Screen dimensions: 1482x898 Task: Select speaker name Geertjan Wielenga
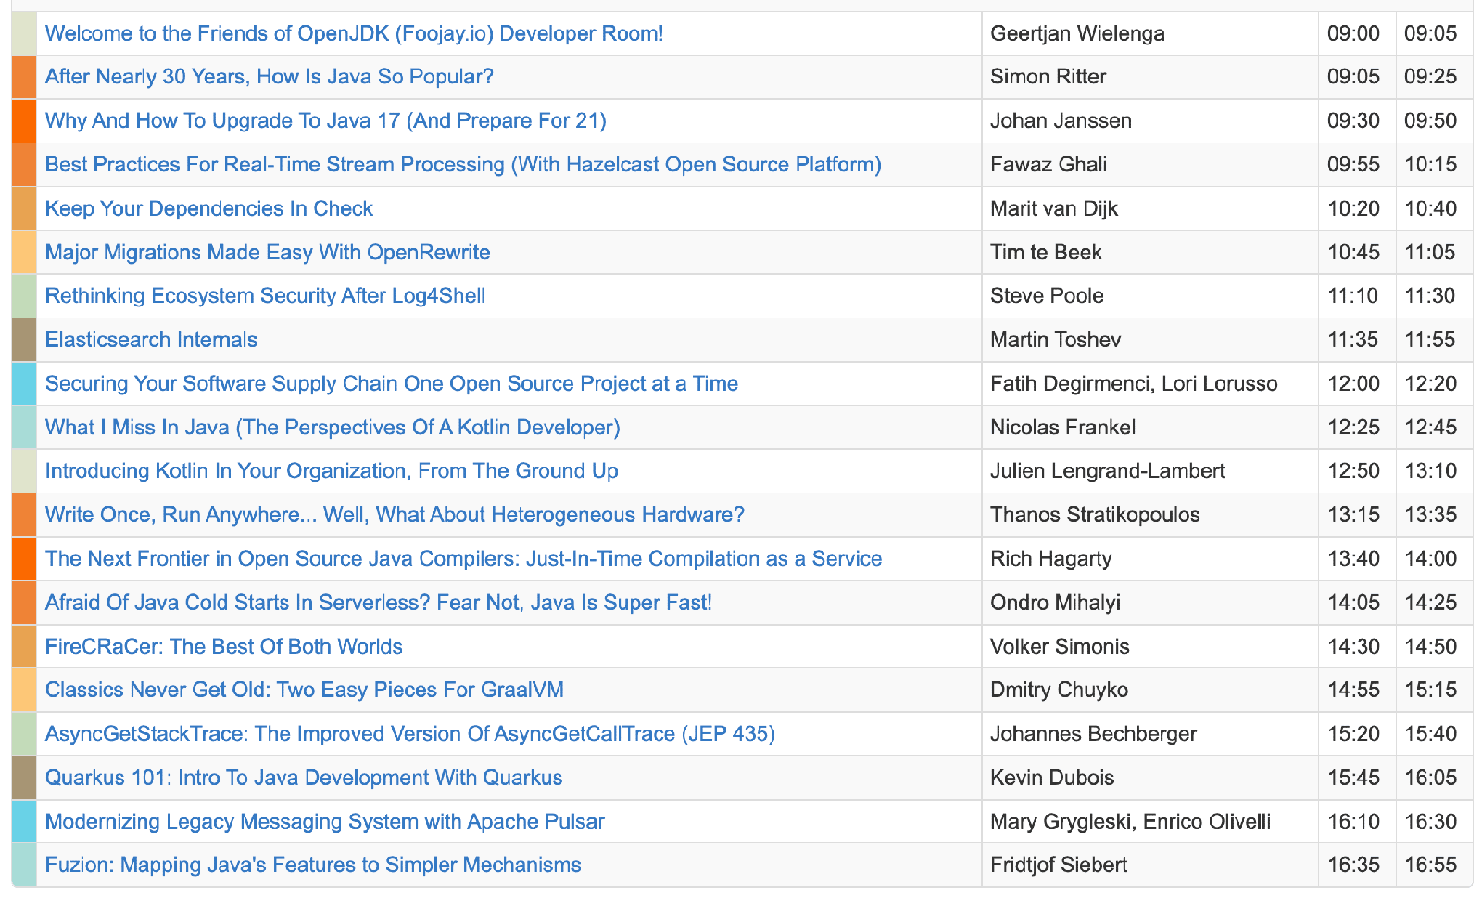coord(1077,33)
